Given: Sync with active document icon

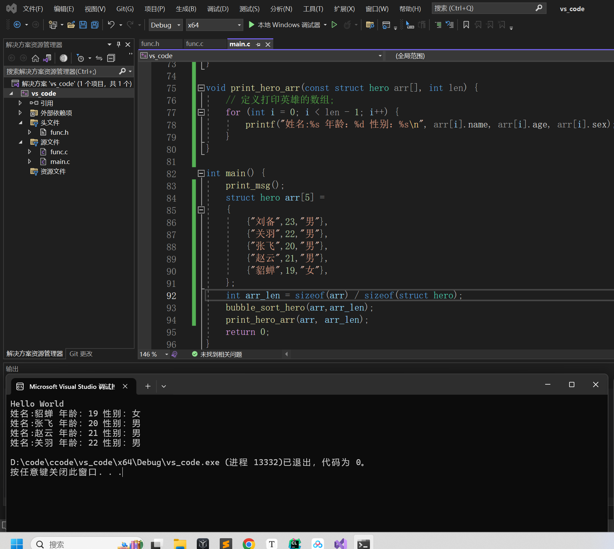Looking at the screenshot, I should (x=99, y=58).
